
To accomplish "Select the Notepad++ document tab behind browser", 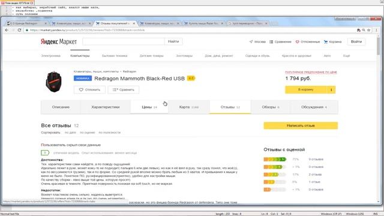I will (17, 3).
